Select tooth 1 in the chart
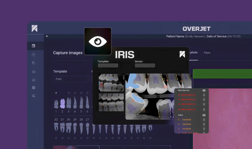 [56, 104]
